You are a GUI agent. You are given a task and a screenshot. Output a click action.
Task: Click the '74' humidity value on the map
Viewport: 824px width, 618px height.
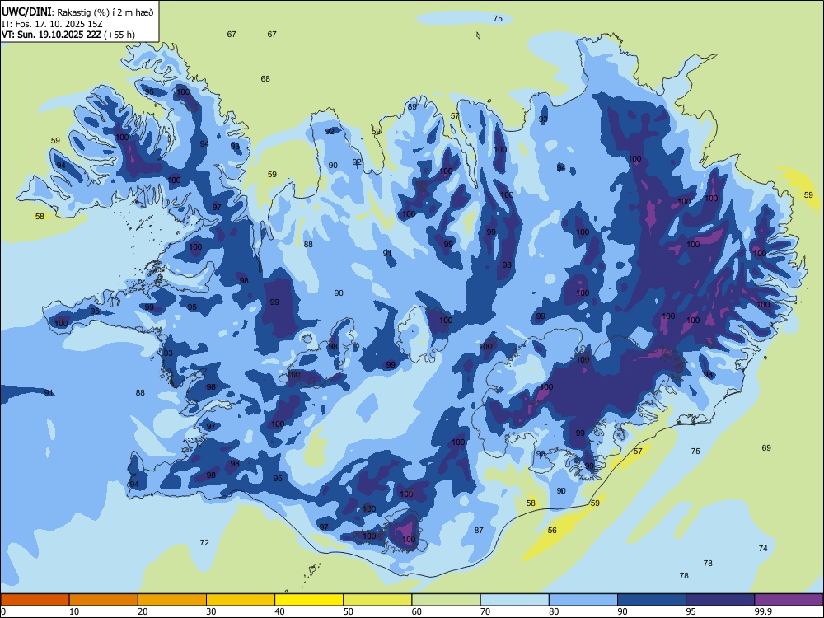click(763, 548)
